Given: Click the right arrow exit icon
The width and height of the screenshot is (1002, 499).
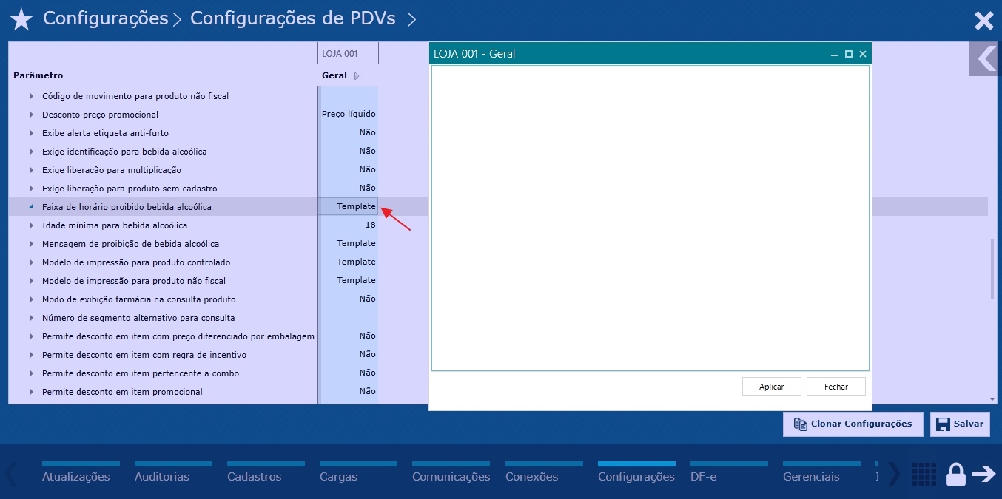Looking at the screenshot, I should (x=984, y=474).
